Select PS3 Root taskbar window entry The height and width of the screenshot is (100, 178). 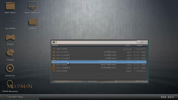click(23, 97)
